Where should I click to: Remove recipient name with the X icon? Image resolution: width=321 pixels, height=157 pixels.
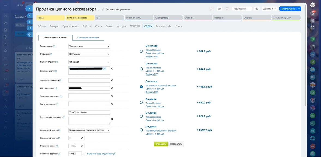[104, 69]
